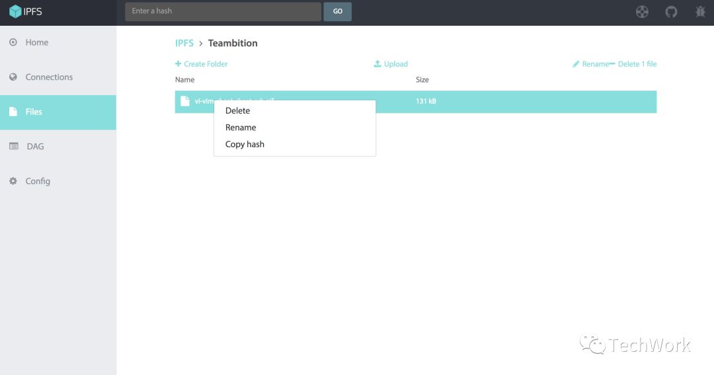Viewport: 714px width, 375px height.
Task: Click the 131 kB size cell
Action: (x=426, y=101)
